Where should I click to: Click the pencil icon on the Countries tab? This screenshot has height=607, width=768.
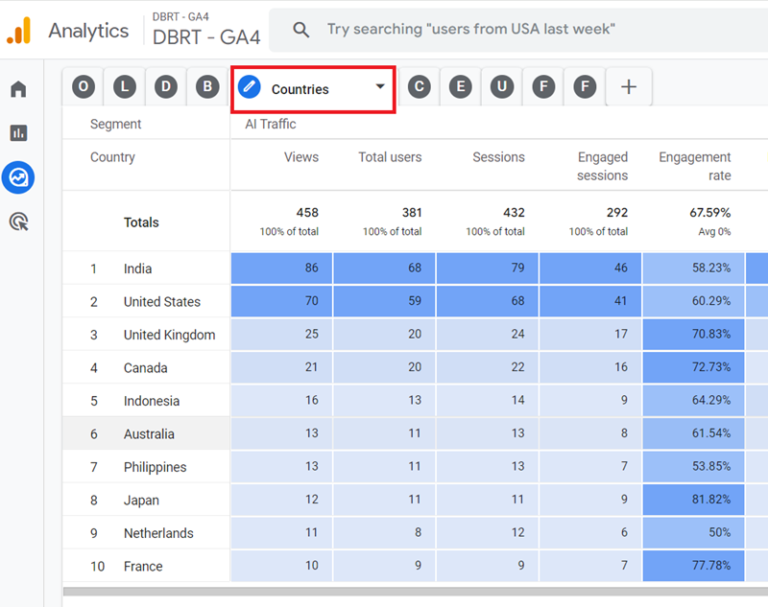point(250,86)
